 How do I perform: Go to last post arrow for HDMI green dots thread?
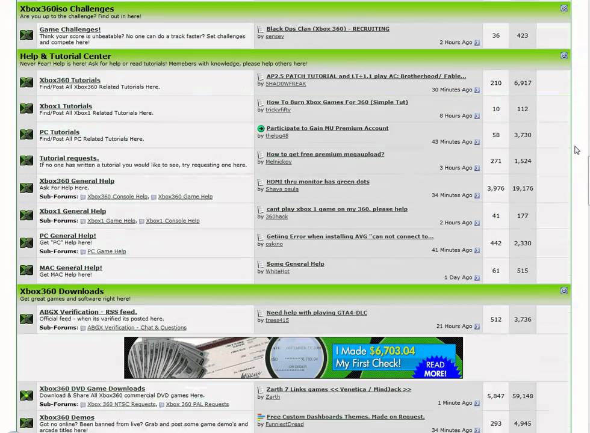pos(477,195)
